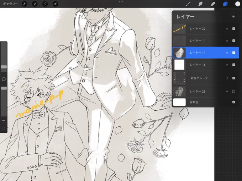The height and width of the screenshot is (181, 242).
Task: Show the hidden レイヤー 25
Action: pos(233,92)
